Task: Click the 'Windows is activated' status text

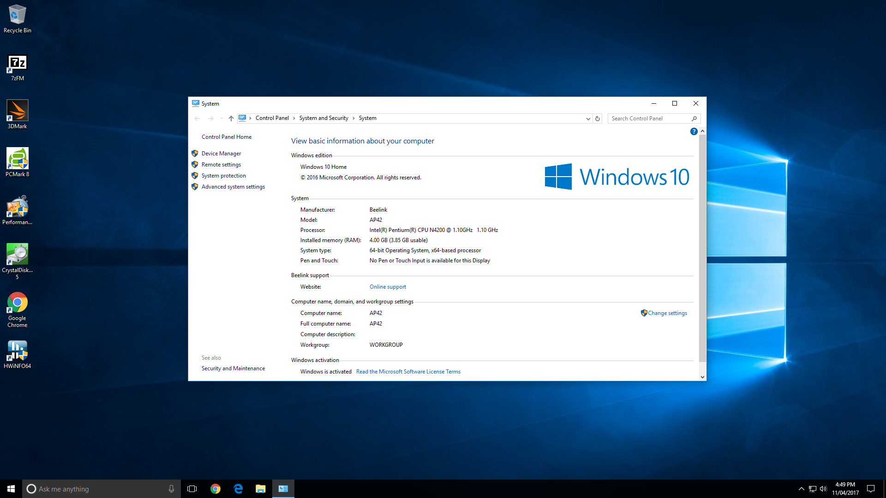Action: click(326, 372)
